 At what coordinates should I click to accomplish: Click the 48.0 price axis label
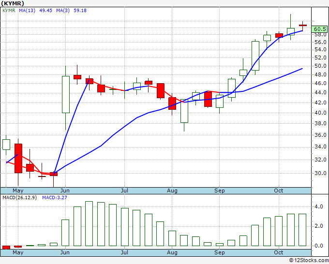coord(320,74)
